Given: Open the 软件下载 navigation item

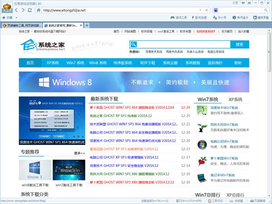Looking at the screenshot, I should (147, 63).
